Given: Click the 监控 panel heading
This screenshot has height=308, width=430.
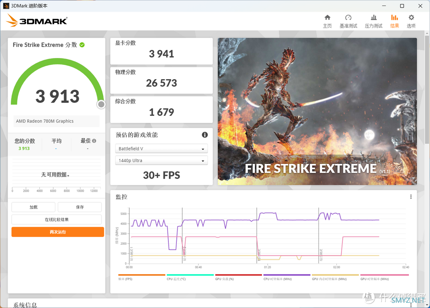Looking at the screenshot, I should (x=121, y=197).
